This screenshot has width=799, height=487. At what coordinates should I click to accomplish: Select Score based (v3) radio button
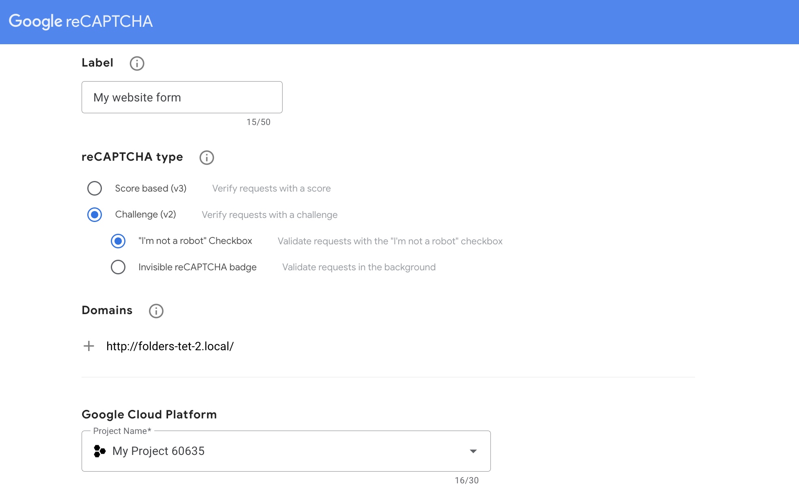[x=95, y=188]
